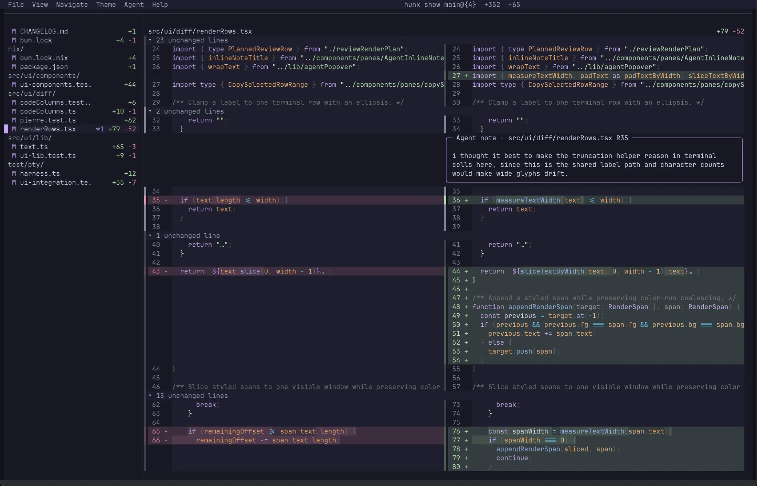Click removed line 65 remainingOffset comparison

296,431
